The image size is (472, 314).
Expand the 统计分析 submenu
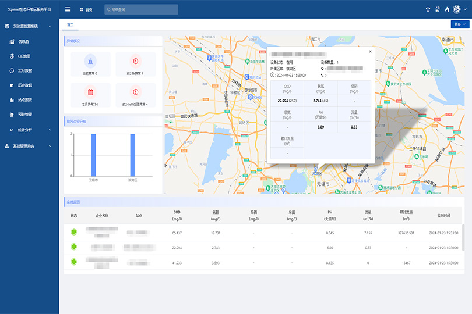pos(29,129)
